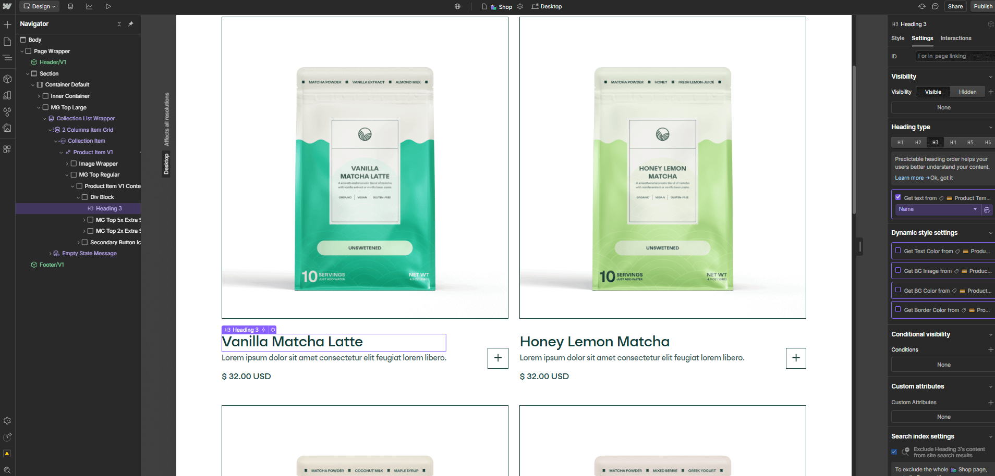
Task: Open the Insights chart icon in top bar
Action: tap(89, 6)
